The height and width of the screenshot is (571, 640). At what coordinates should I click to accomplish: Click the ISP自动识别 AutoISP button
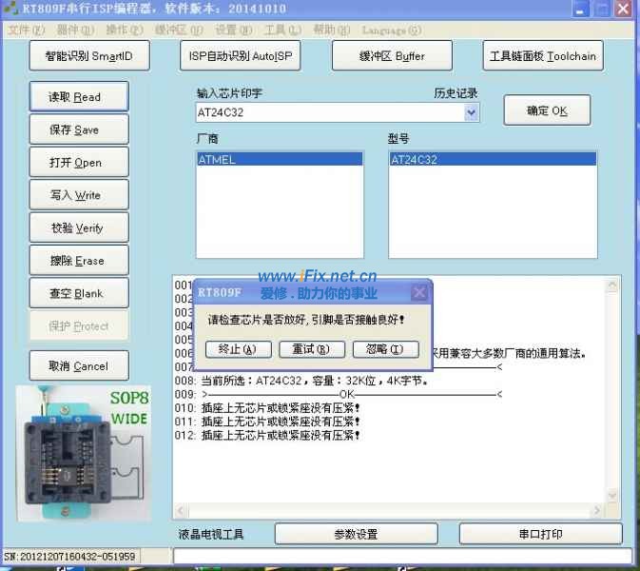coord(241,55)
